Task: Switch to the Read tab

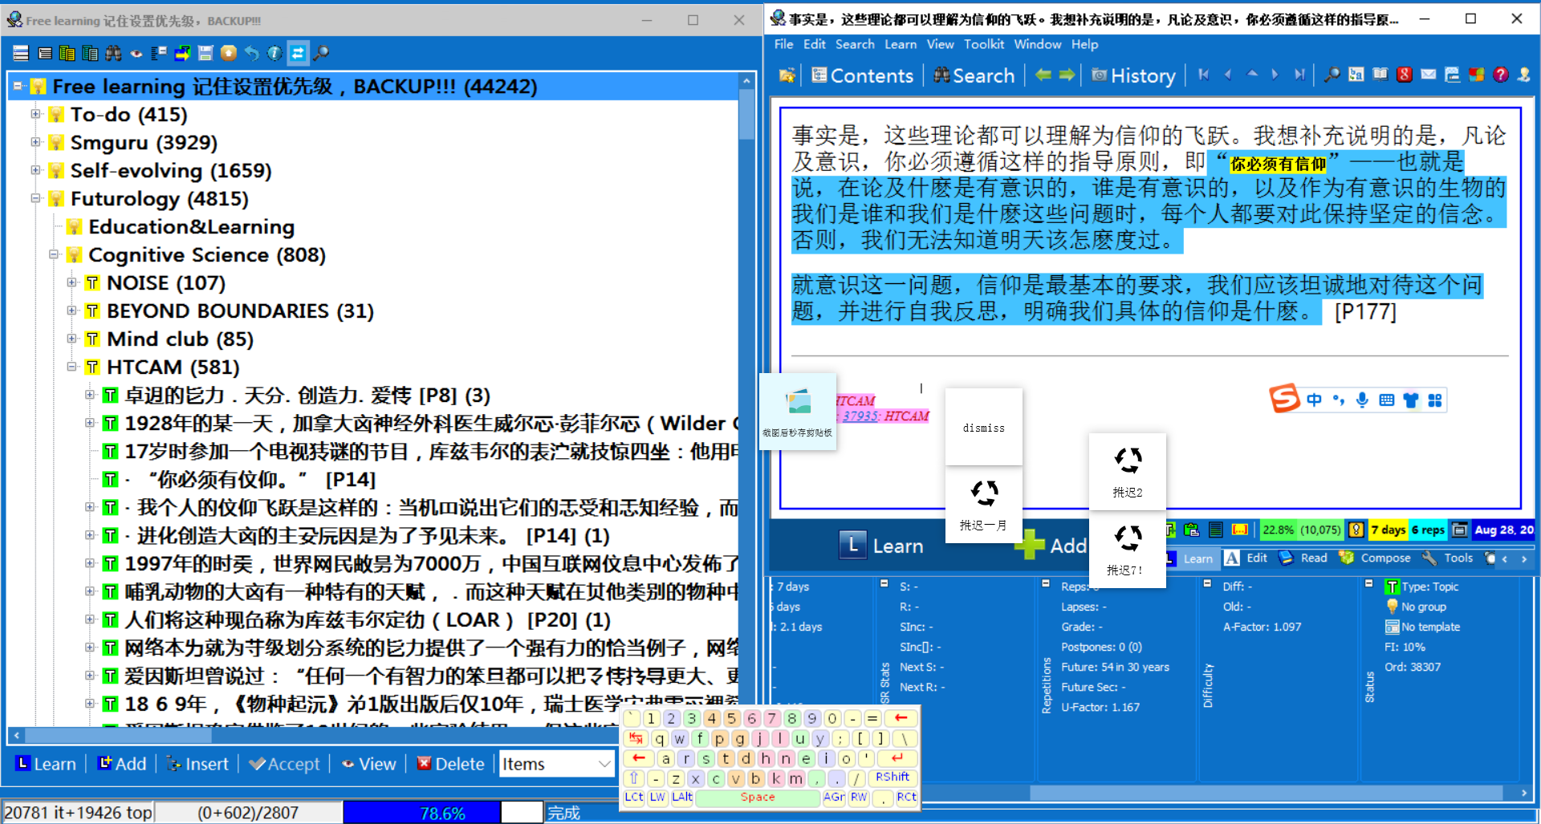Action: tap(1314, 558)
